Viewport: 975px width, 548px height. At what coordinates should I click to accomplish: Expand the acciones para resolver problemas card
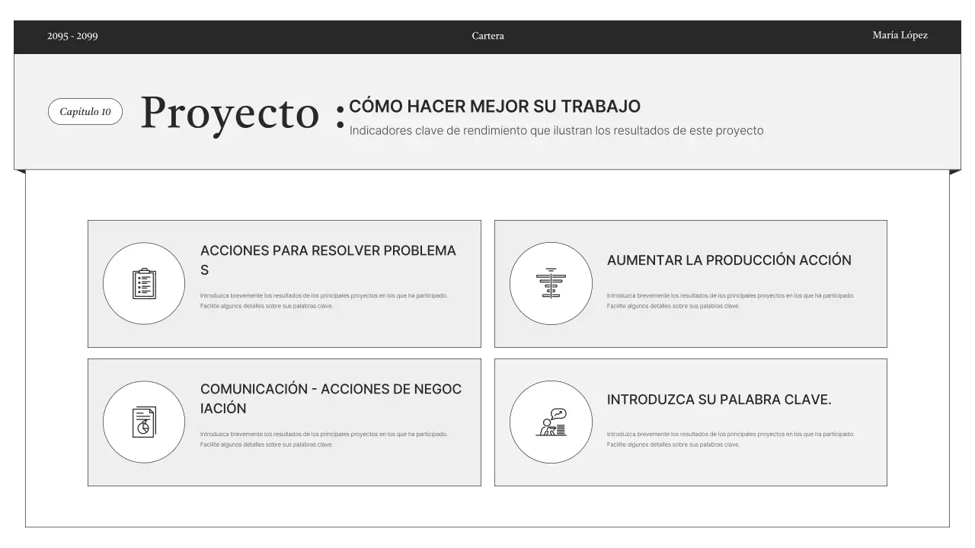[x=284, y=283]
